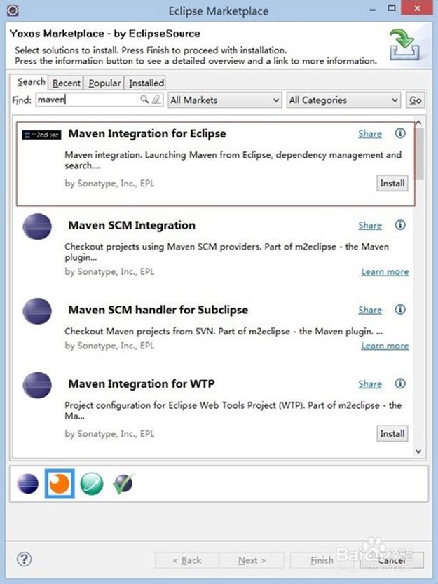Image resolution: width=438 pixels, height=584 pixels.
Task: Minimize the Eclipse Marketplace window
Action: point(372,9)
